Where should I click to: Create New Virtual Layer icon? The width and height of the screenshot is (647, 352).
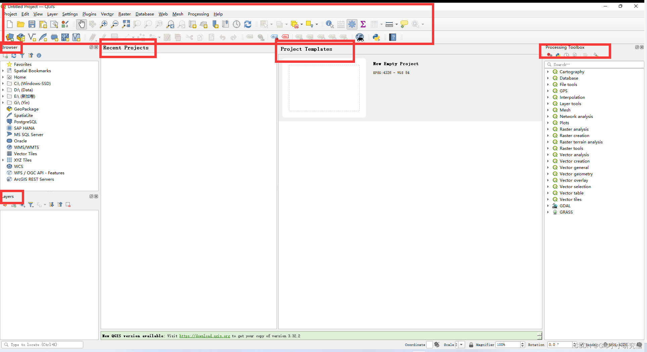[x=76, y=37]
